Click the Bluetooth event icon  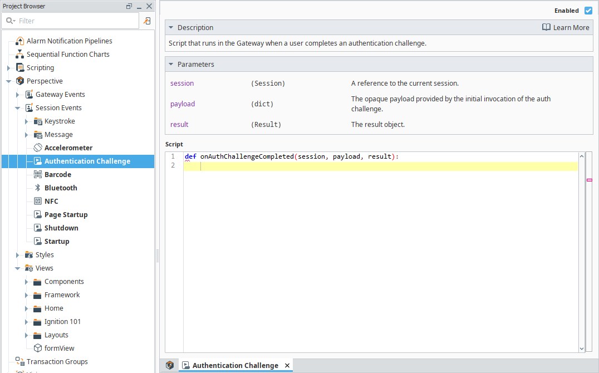click(38, 188)
